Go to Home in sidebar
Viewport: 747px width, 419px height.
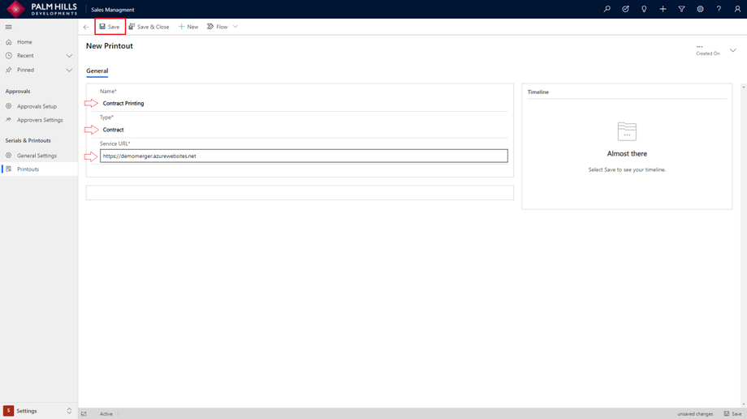point(24,42)
